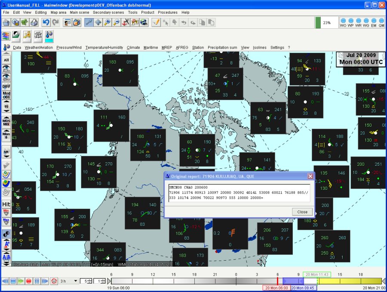Click the globe grid layer icon

38,36
